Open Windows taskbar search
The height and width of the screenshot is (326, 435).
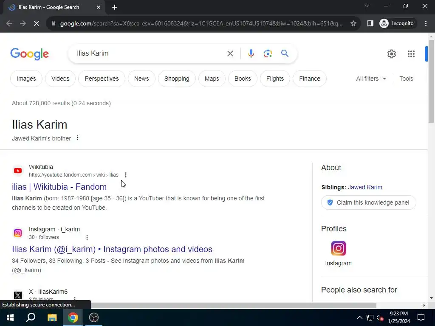tap(31, 318)
